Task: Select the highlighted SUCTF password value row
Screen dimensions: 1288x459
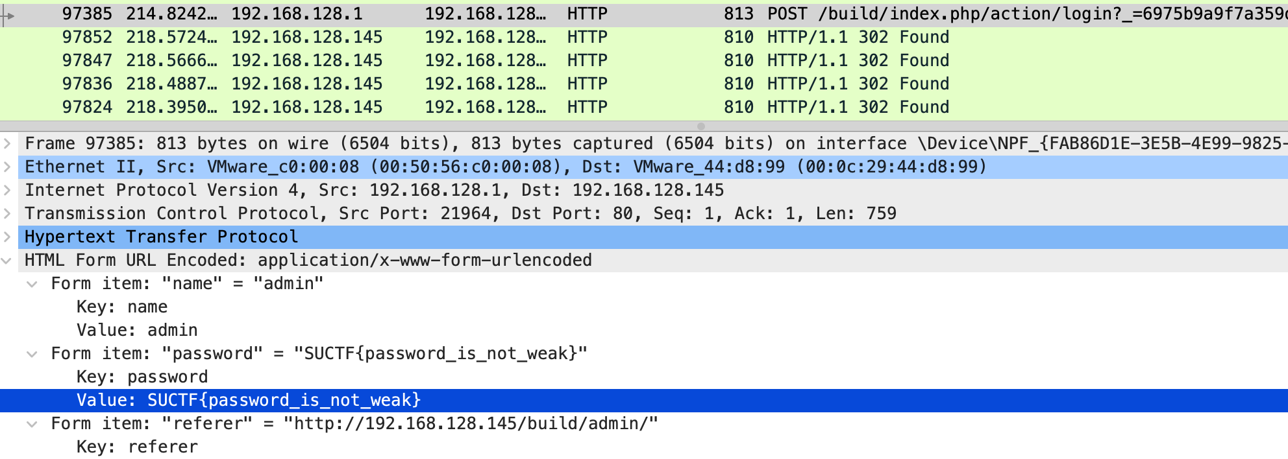Action: click(249, 400)
